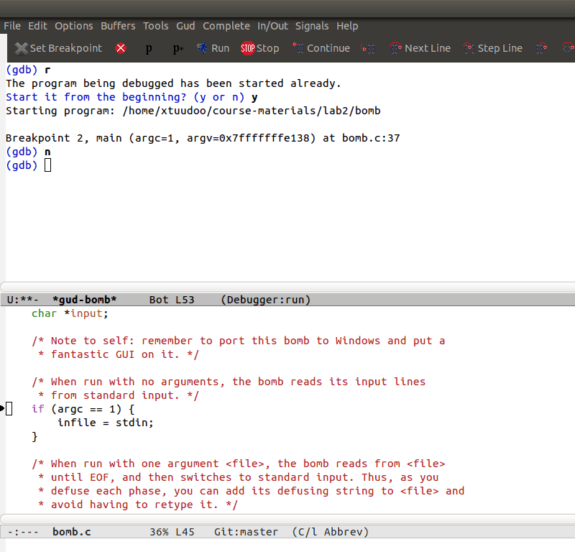Open the Tools menu
This screenshot has width=575, height=552.
[x=155, y=26]
